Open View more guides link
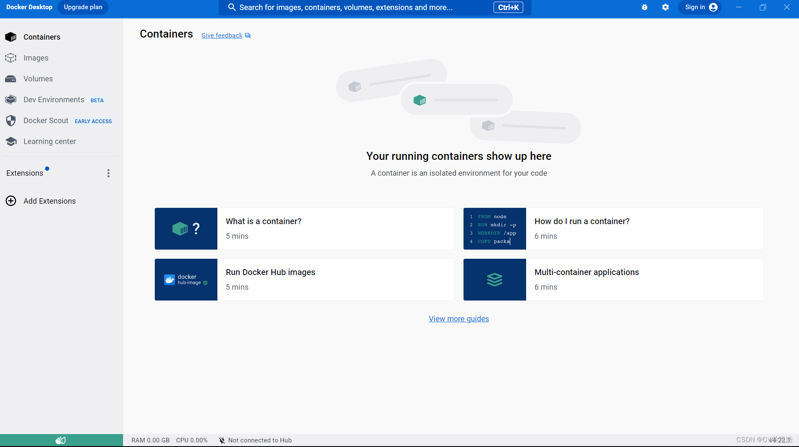 [459, 318]
